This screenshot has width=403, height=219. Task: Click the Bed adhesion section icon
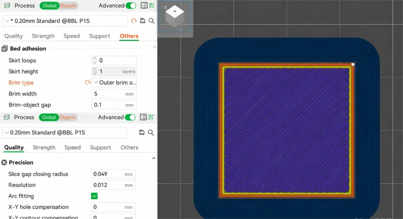5,48
